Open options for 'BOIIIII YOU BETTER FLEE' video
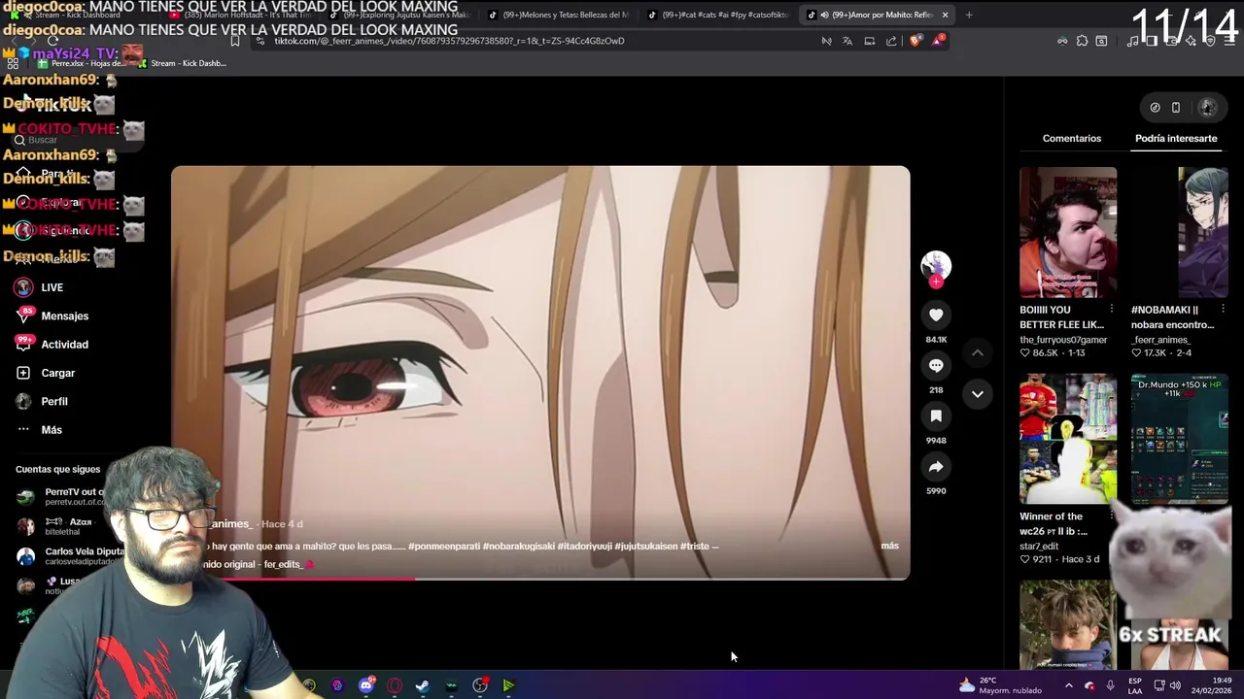 (x=1111, y=310)
